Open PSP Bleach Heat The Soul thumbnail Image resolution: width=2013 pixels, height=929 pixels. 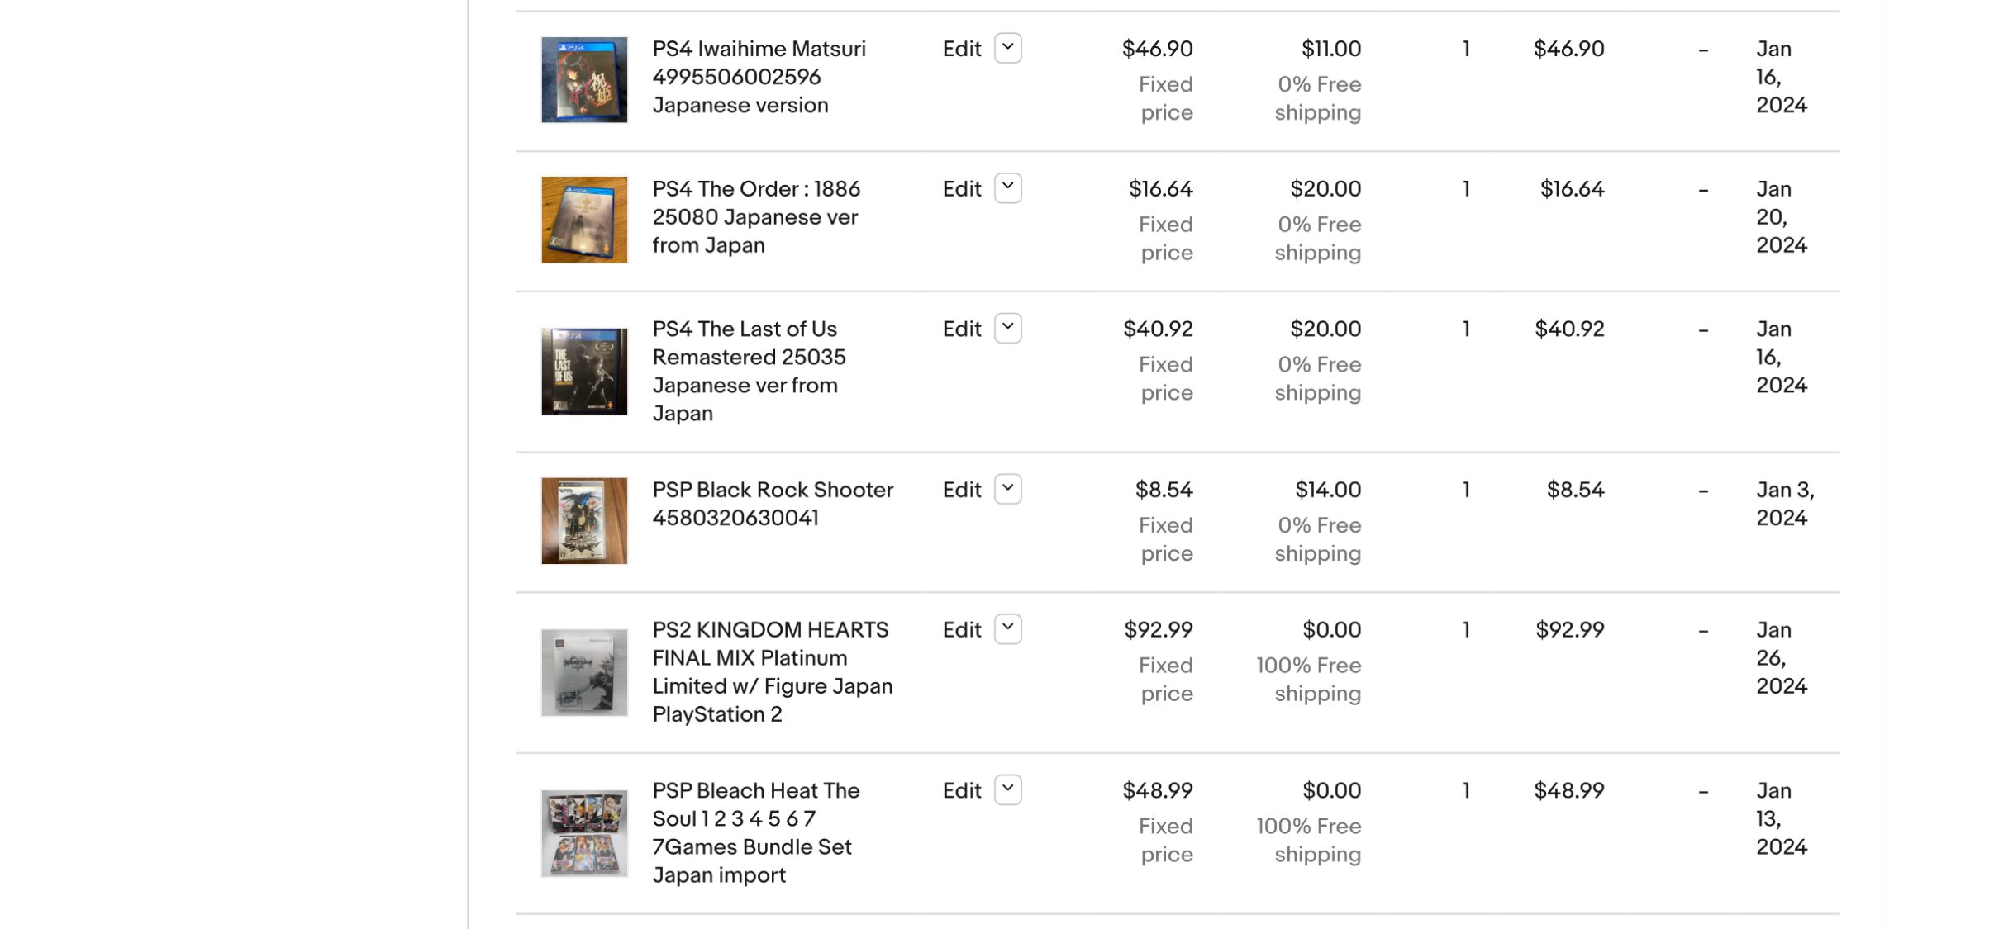(x=584, y=833)
